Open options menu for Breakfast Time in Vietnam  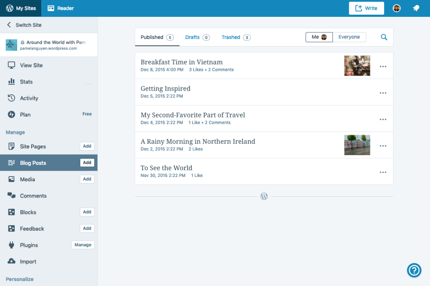383,66
